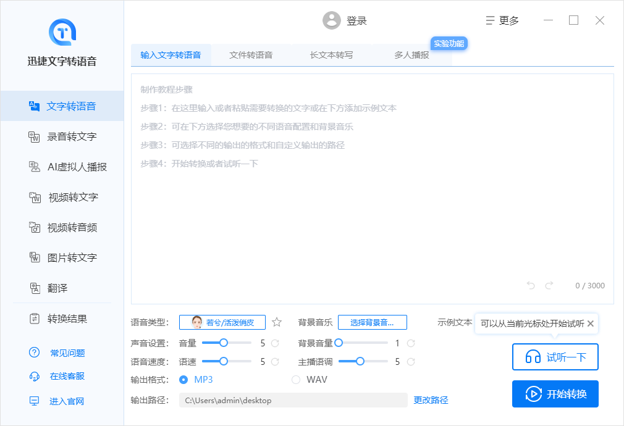The width and height of the screenshot is (624, 426).
Task: Open 常见问题 help link
Action: point(57,353)
